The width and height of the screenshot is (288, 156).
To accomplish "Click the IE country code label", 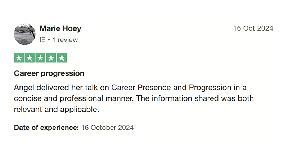I will click(x=42, y=40).
